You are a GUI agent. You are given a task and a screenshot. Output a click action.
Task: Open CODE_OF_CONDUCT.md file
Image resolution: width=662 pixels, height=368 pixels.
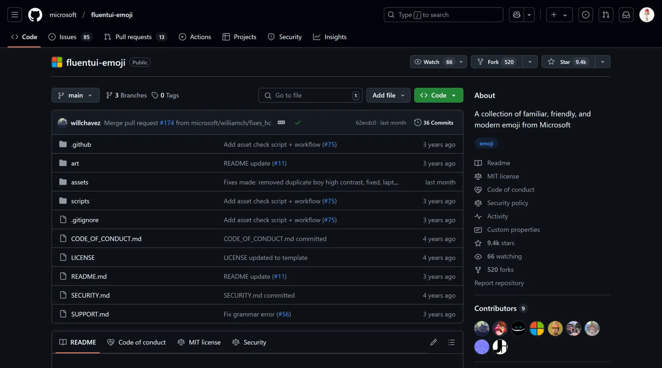[106, 239]
